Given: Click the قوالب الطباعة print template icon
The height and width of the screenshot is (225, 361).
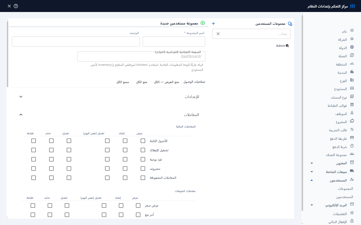Looking at the screenshot, I should click(x=352, y=105).
